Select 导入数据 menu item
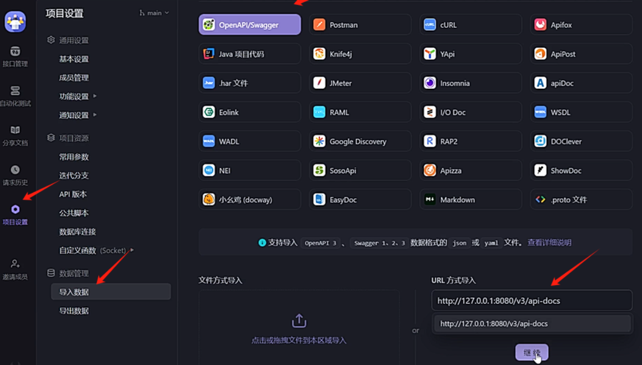This screenshot has height=365, width=642. [x=111, y=292]
